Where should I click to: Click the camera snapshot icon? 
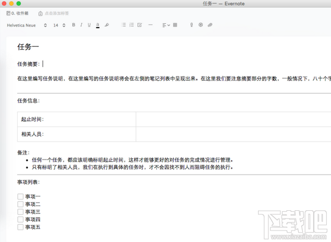pyautogui.click(x=201, y=25)
